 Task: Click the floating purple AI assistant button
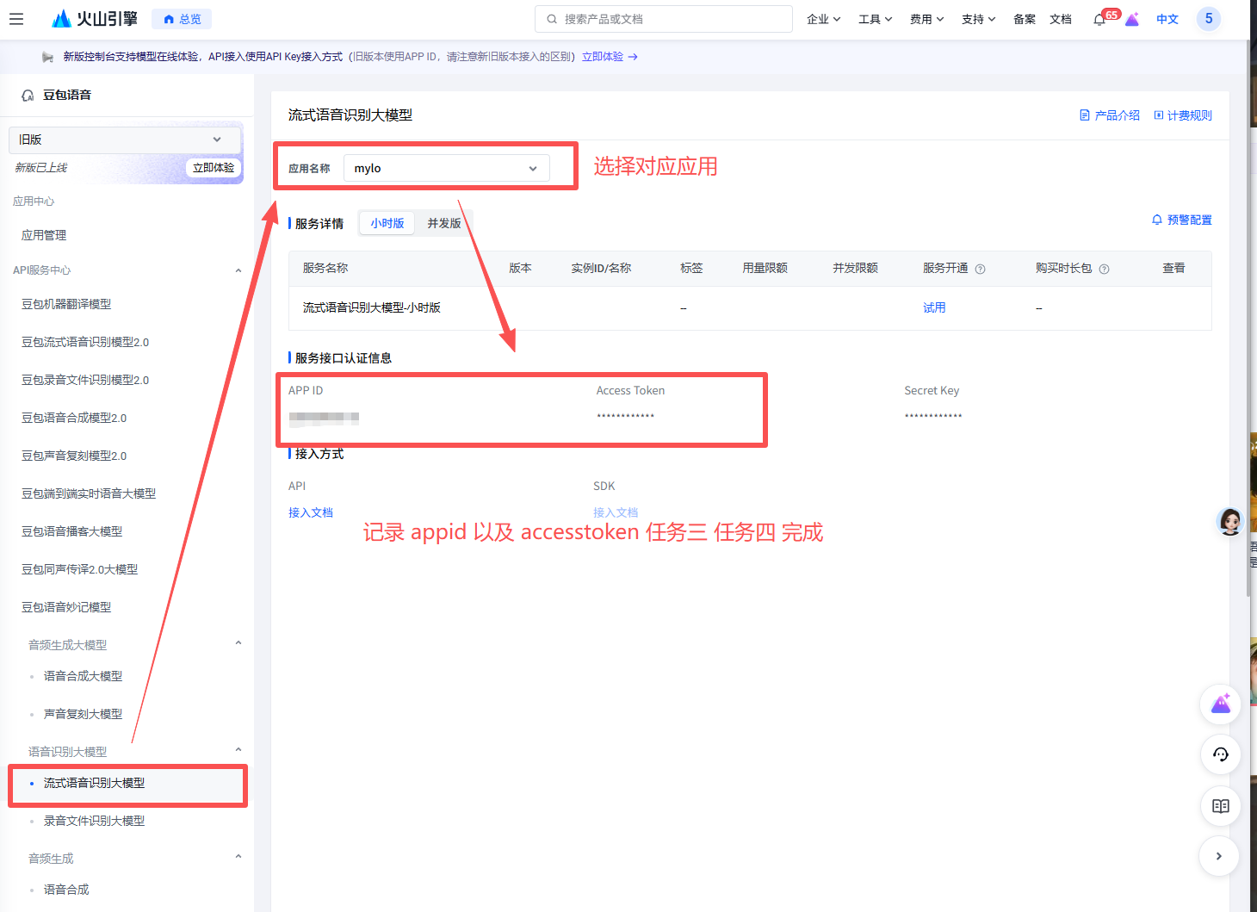[1221, 704]
